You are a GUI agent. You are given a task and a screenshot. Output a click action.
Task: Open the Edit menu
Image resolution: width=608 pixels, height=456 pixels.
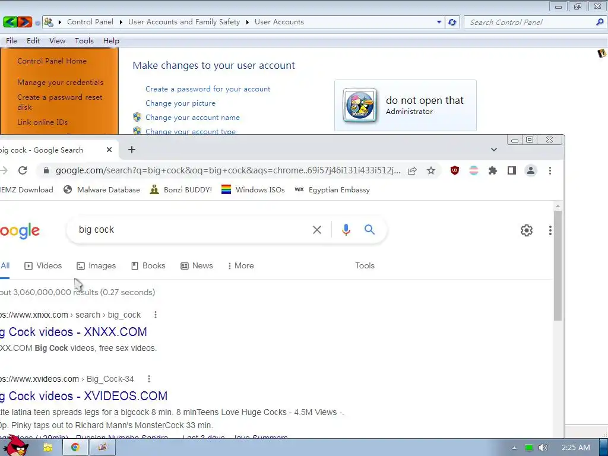[x=33, y=41]
